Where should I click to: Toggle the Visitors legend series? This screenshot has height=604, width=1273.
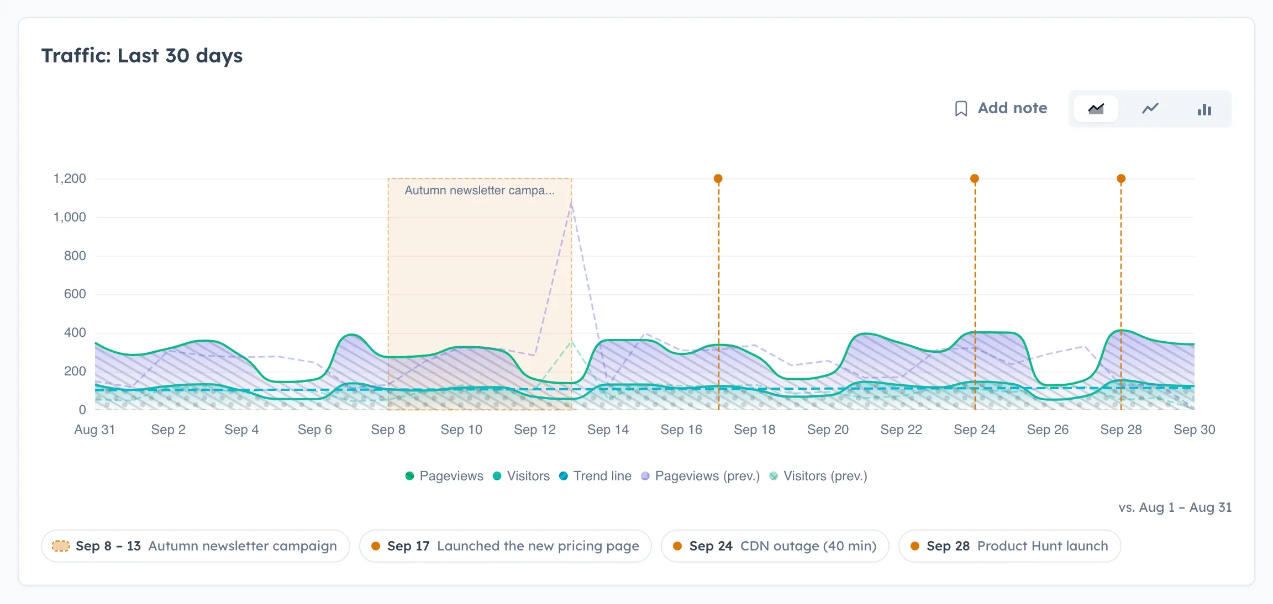pyautogui.click(x=521, y=476)
